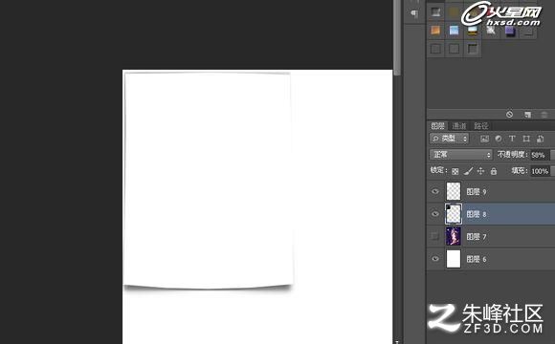
Task: Click the adjustment layer filter icon
Action: click(499, 139)
